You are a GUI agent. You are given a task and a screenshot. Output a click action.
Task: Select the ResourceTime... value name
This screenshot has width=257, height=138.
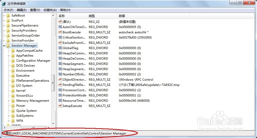(74, 101)
